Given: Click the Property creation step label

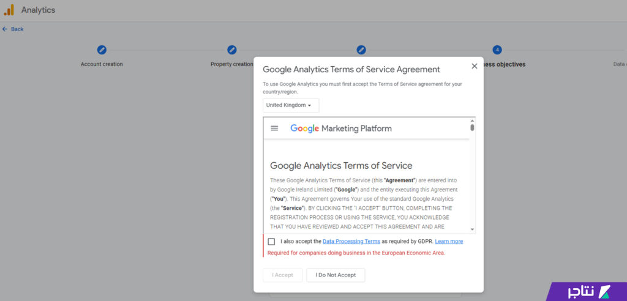Looking at the screenshot, I should [232, 64].
